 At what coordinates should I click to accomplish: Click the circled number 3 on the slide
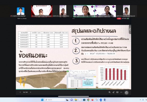click(76, 61)
